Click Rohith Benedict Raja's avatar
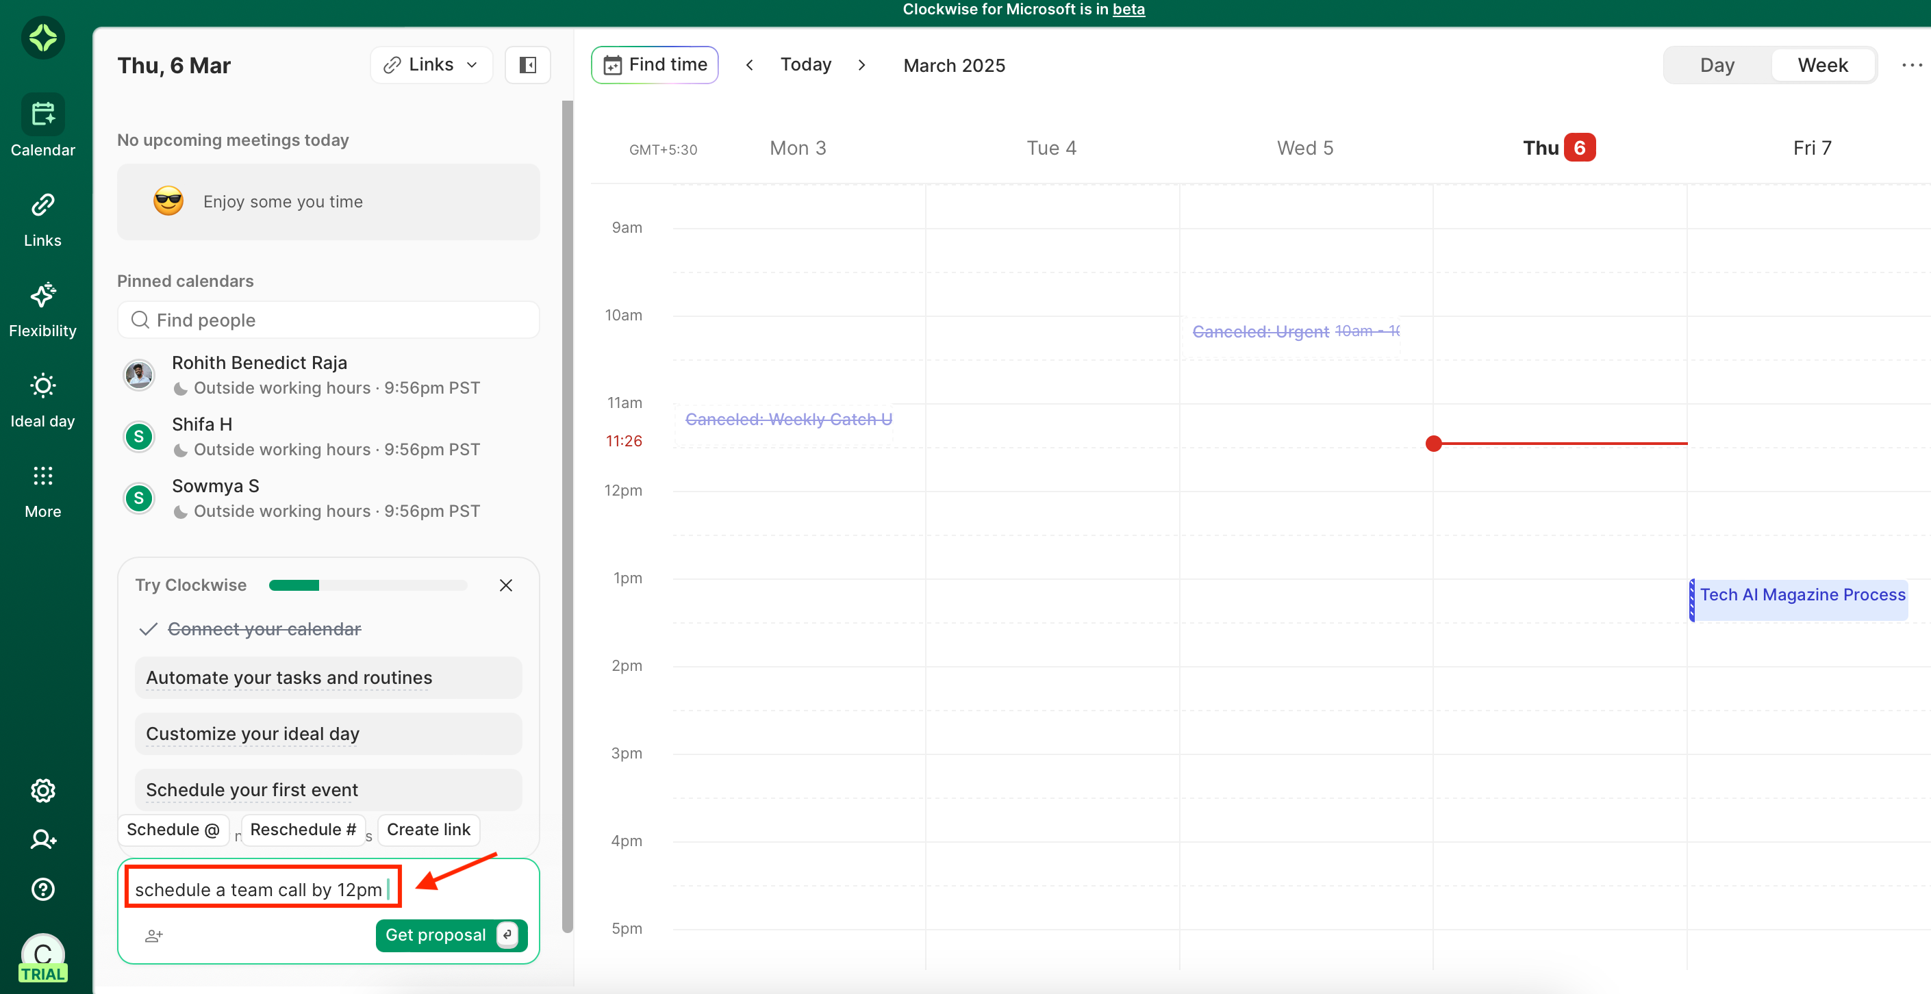This screenshot has height=994, width=1931. (x=139, y=374)
